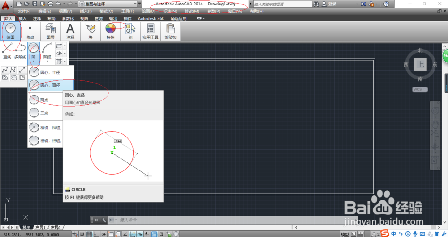Select the revision cloud tool icon
This screenshot has width=448, height=237.
[14, 78]
